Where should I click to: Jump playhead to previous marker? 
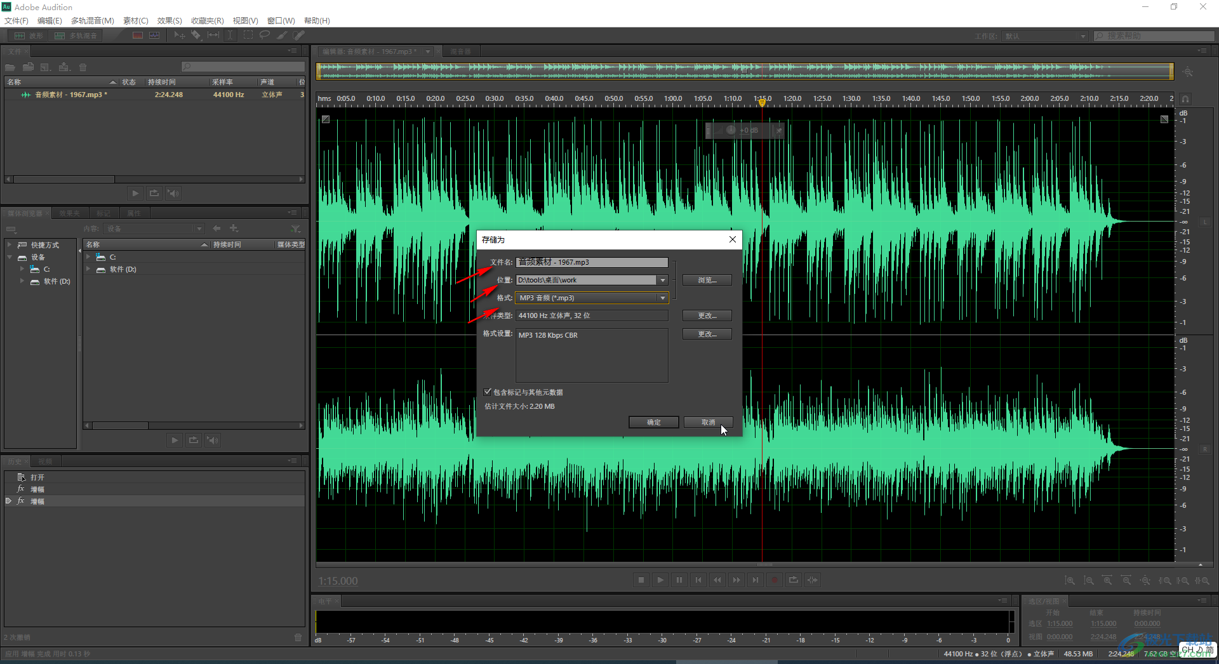click(x=698, y=580)
